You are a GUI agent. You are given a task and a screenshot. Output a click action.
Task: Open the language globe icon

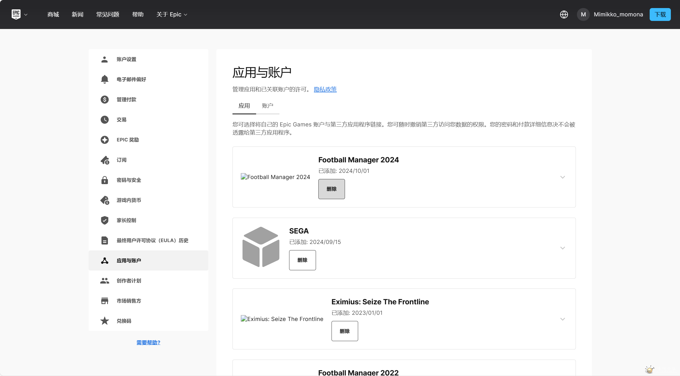[x=564, y=14]
